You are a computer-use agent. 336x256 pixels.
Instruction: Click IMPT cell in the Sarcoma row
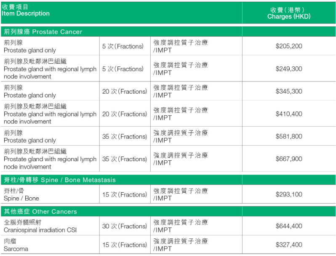pos(181,245)
